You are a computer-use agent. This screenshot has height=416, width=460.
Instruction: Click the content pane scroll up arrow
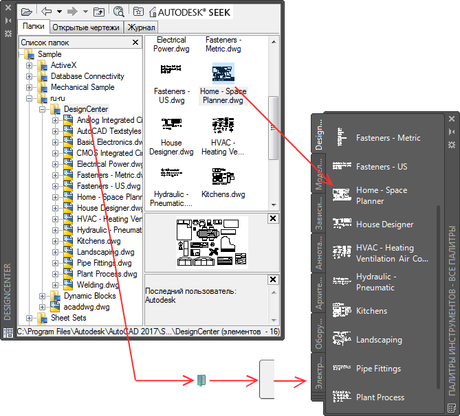click(x=274, y=42)
